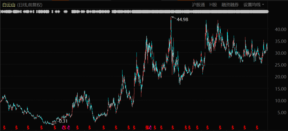This screenshot has width=288, height=131.
Task: Open the 融资融券 margin trading tag
Action: (x=230, y=5)
